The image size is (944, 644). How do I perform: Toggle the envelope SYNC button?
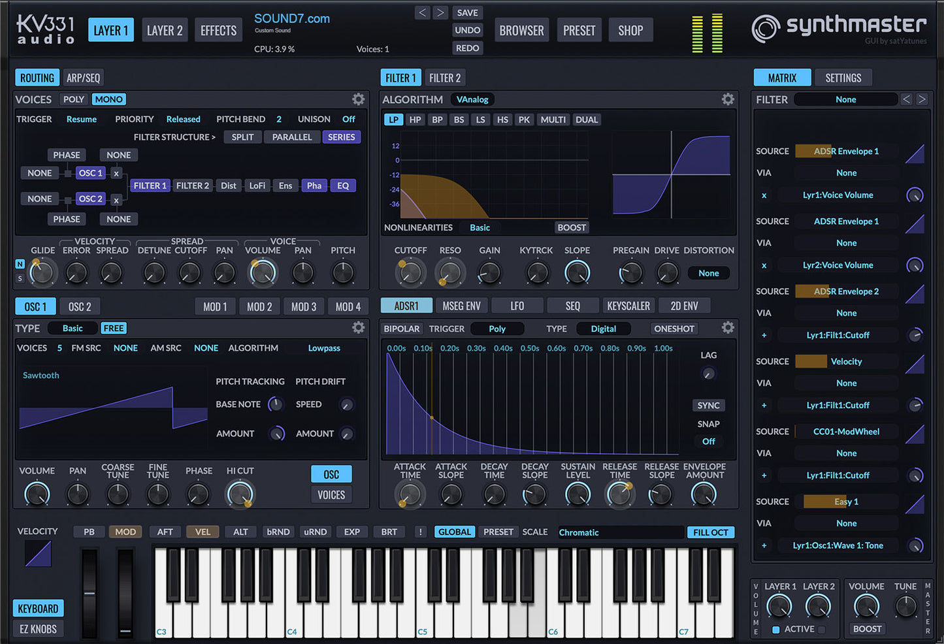coord(708,406)
